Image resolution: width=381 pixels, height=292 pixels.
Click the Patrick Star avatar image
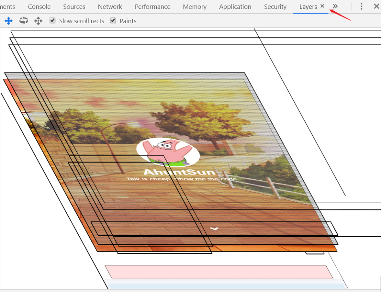pos(168,152)
